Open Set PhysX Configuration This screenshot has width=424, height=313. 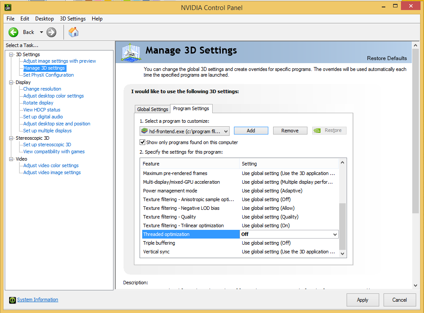[x=48, y=75]
